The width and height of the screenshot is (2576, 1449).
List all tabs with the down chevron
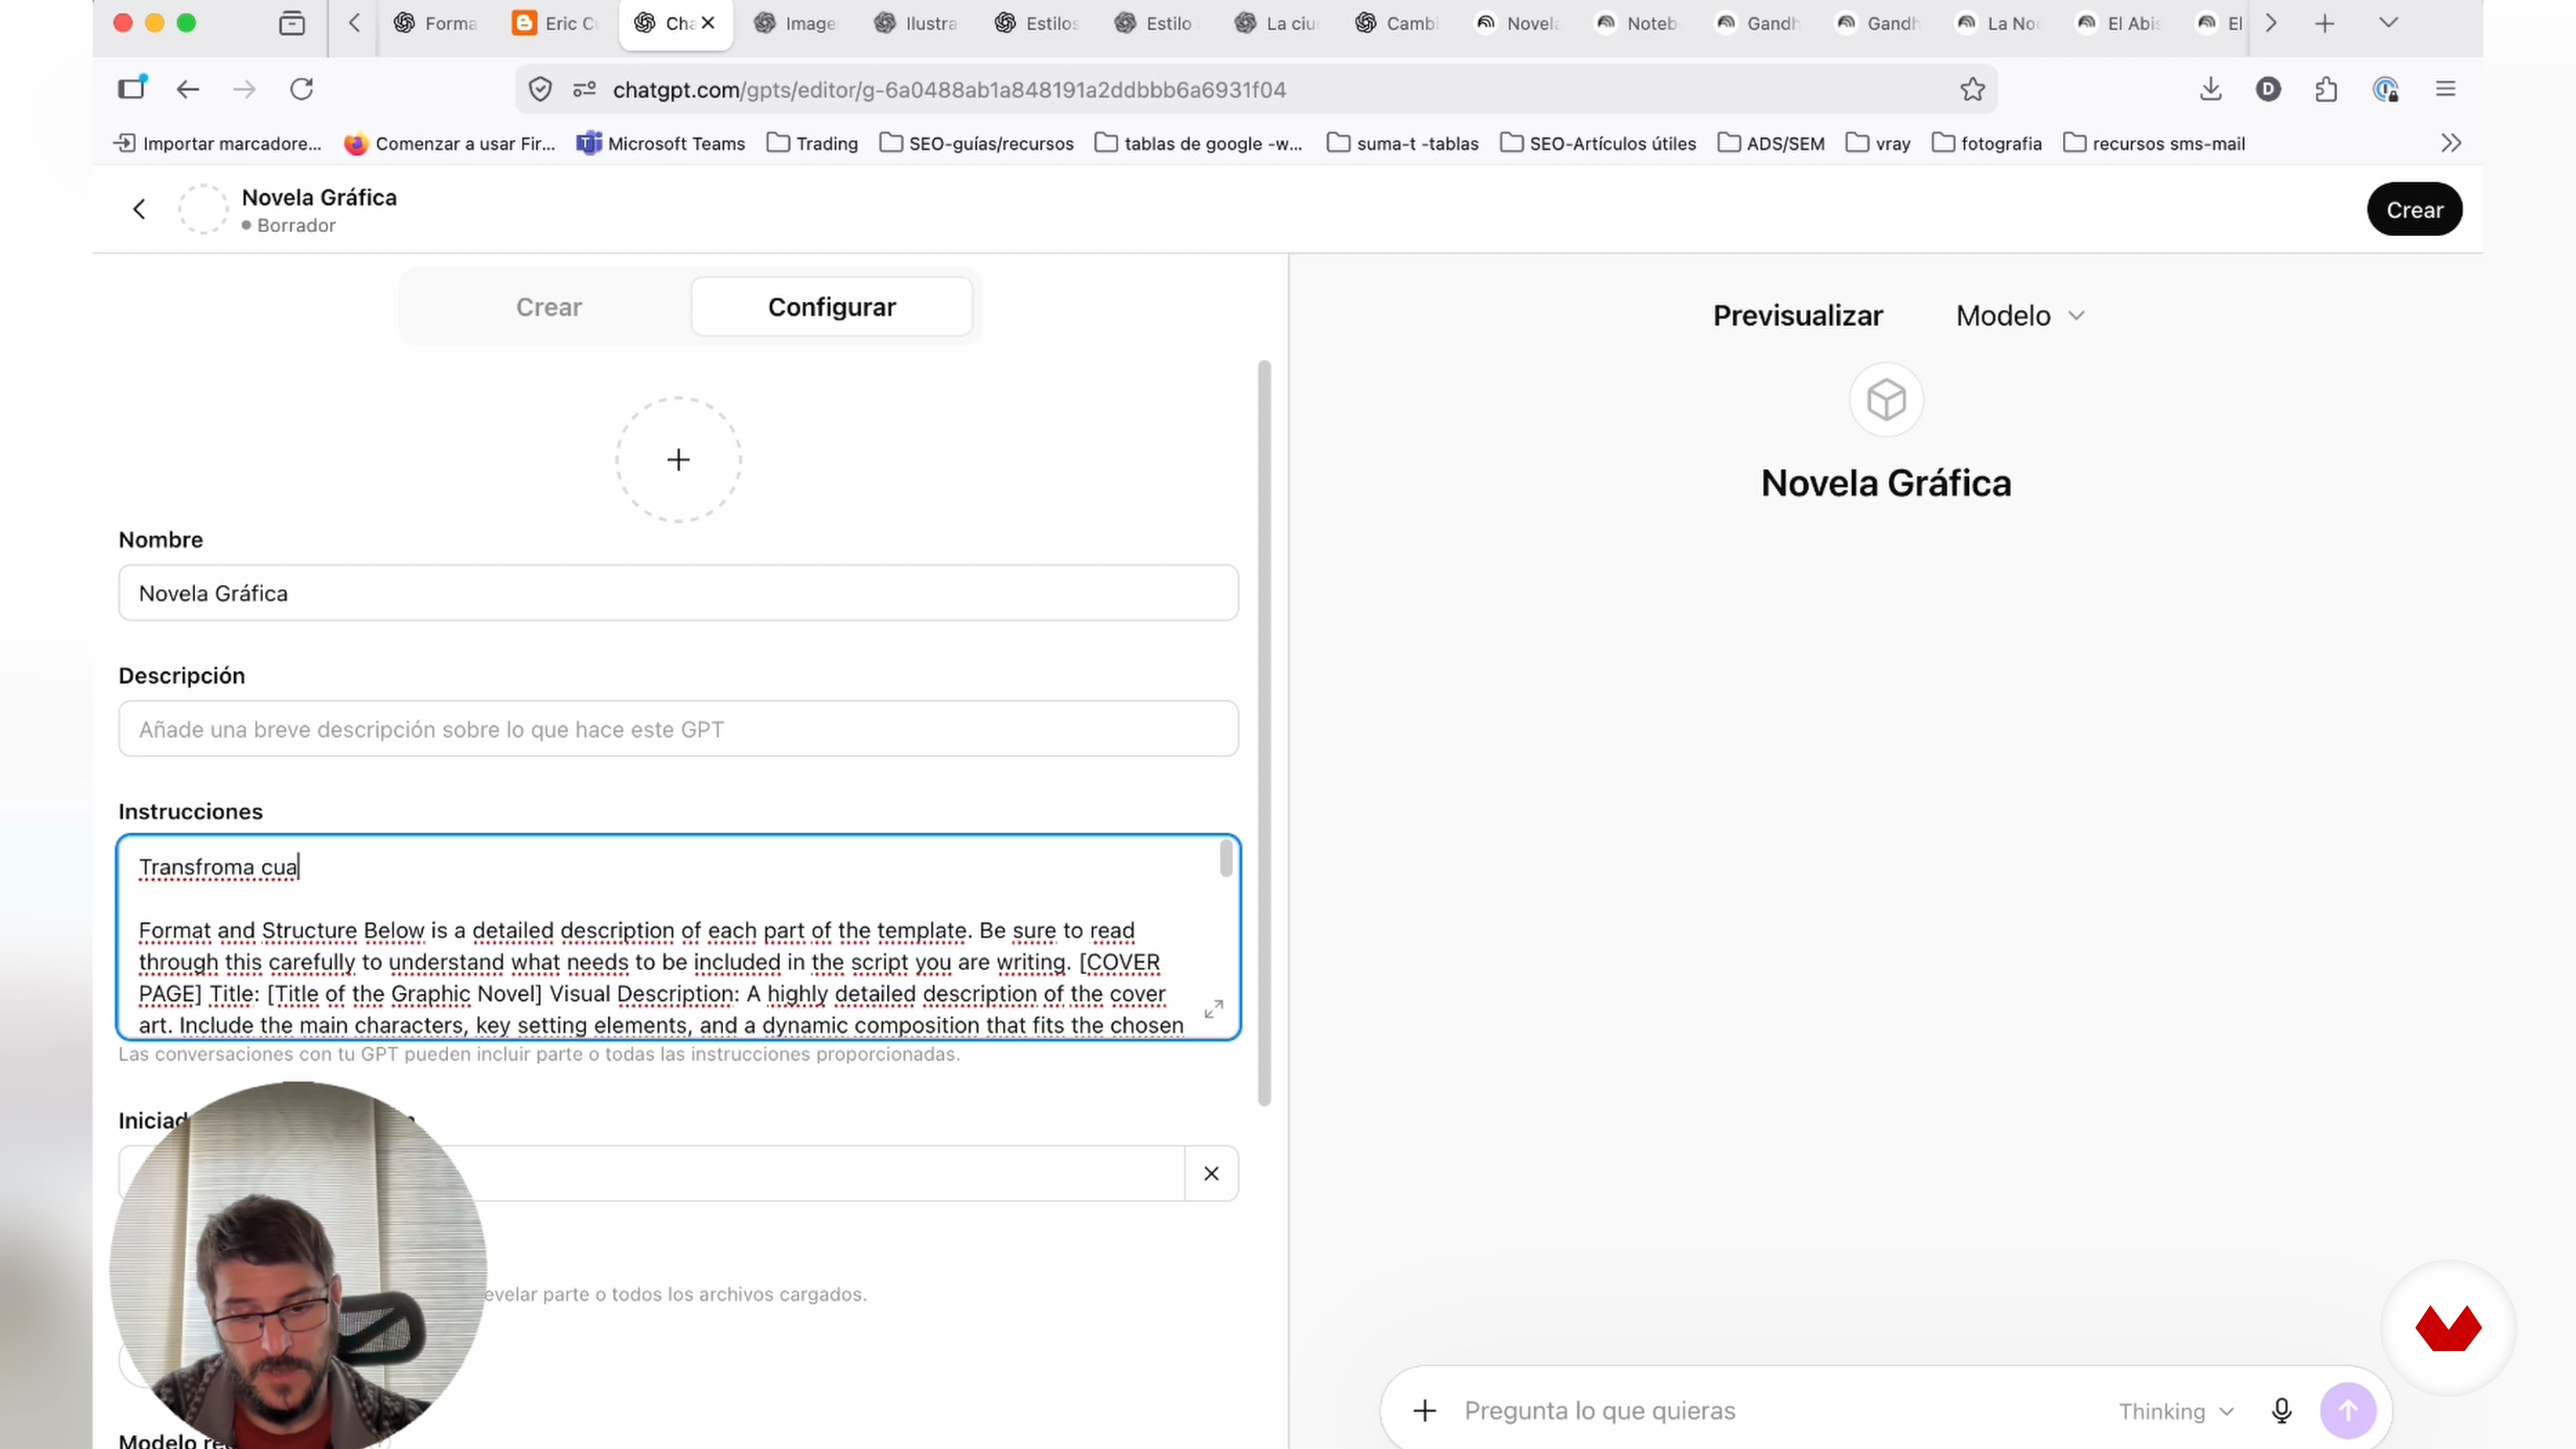coord(2388,23)
